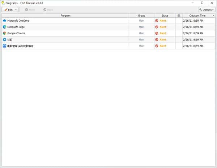
Task: Open the Edit dropdown button
Action: (x=10, y=9)
